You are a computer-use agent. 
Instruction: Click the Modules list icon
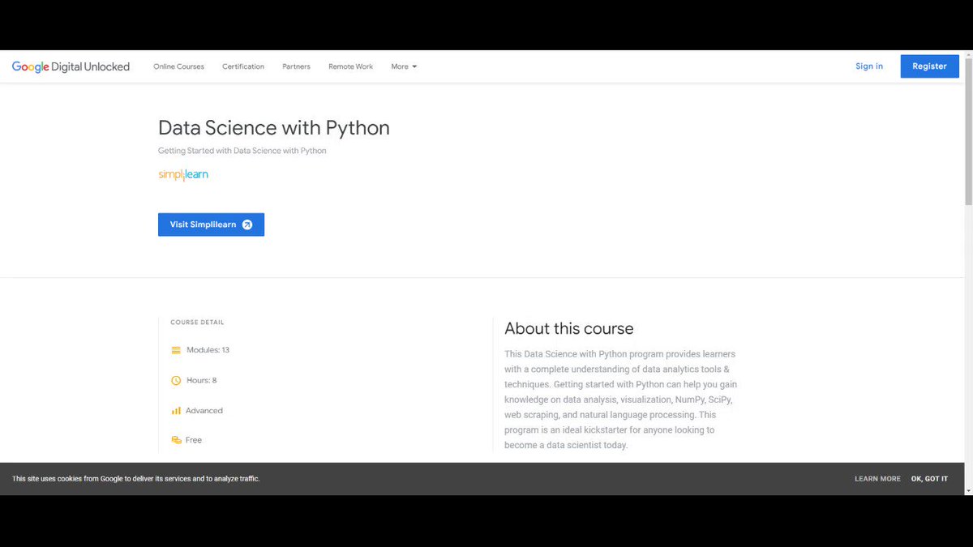coord(176,350)
